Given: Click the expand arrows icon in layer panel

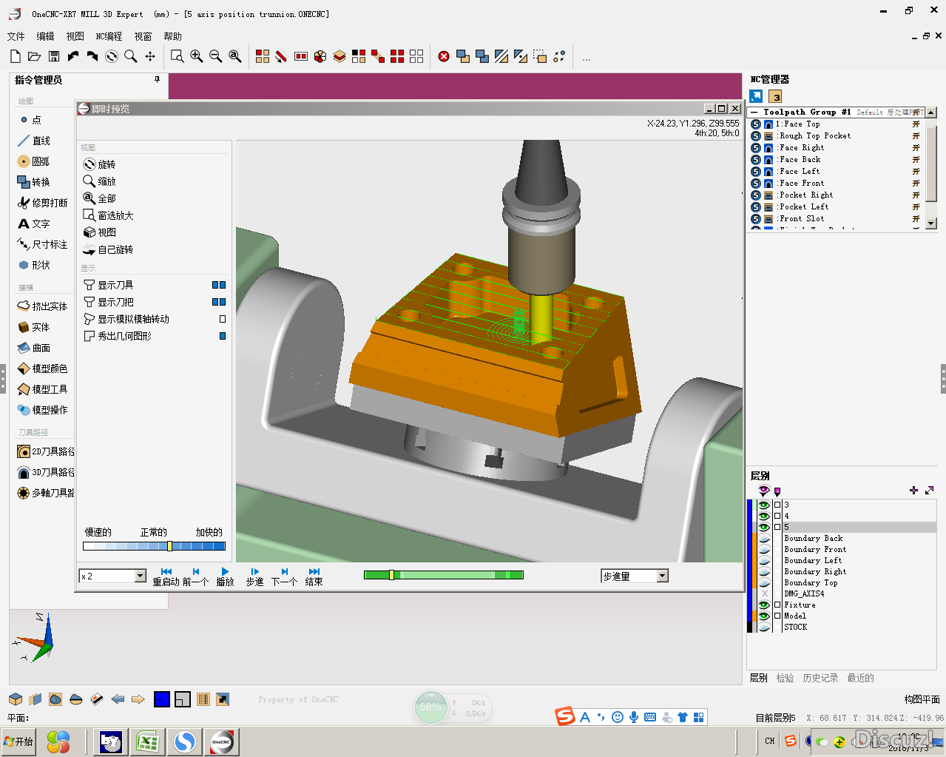Looking at the screenshot, I should point(929,490).
